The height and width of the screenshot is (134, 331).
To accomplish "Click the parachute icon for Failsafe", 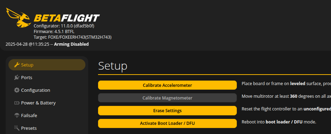I will pos(17,116).
